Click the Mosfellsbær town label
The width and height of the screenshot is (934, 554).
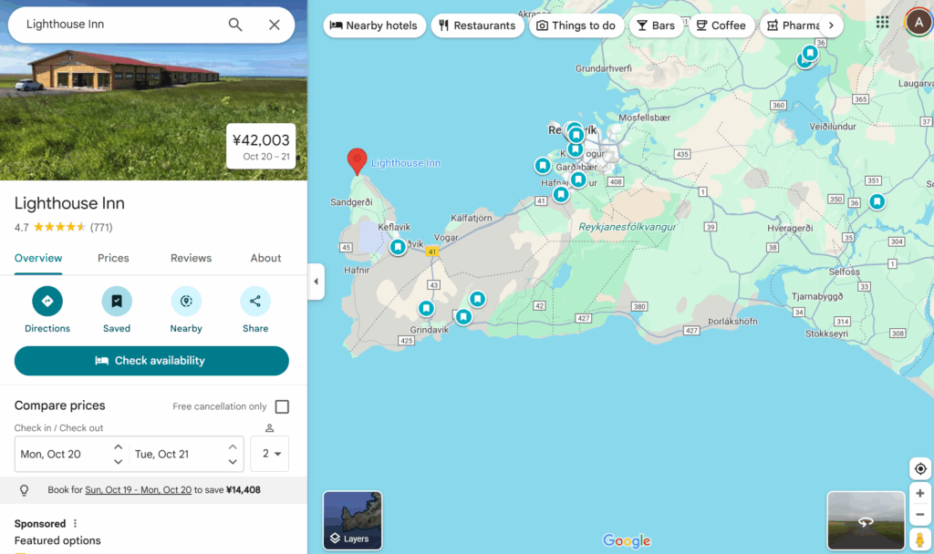point(645,118)
